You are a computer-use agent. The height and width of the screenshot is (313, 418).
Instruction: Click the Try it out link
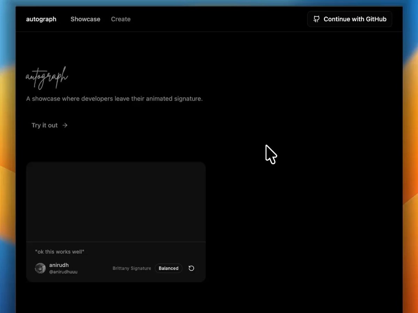(x=49, y=125)
